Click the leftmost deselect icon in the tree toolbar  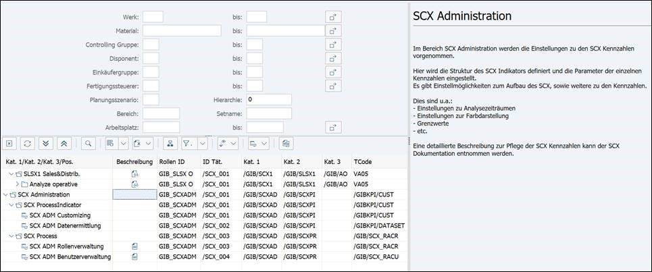click(x=9, y=143)
